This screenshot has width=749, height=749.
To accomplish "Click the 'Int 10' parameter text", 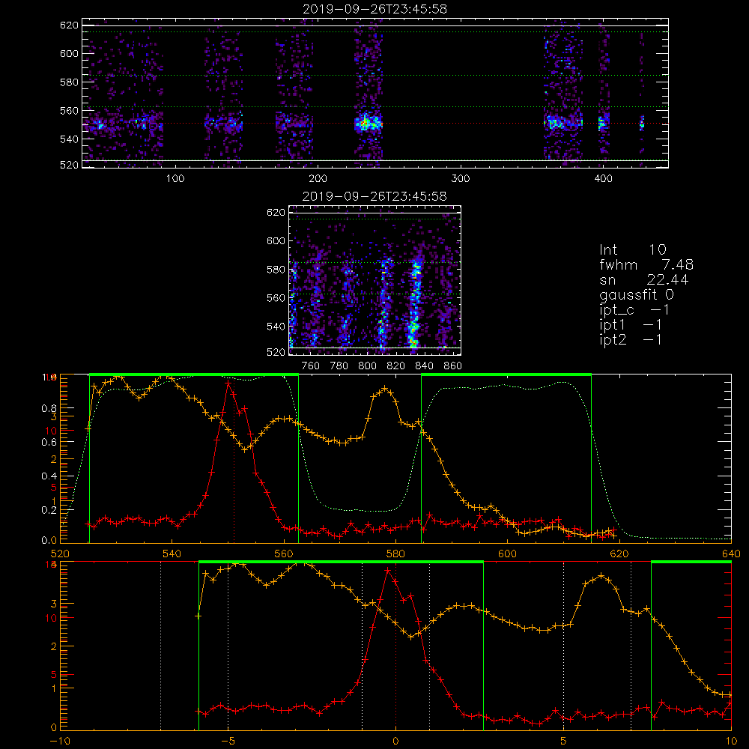I will coord(632,249).
